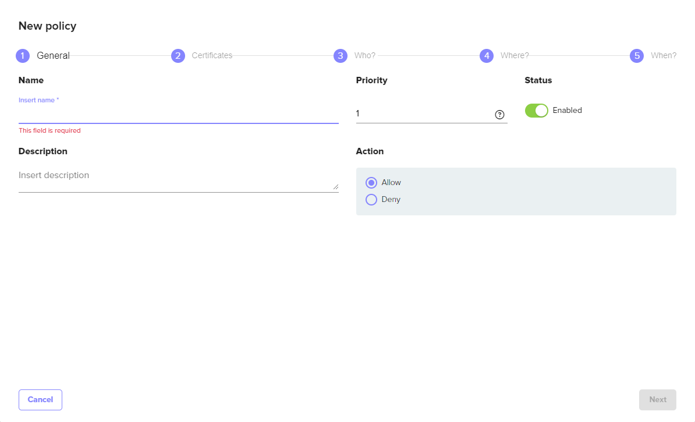Click the step 2 circle icon
The image size is (695, 422).
[178, 56]
